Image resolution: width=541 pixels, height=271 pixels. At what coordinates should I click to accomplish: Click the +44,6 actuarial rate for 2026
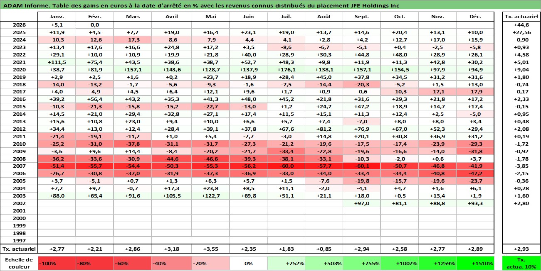pos(521,25)
